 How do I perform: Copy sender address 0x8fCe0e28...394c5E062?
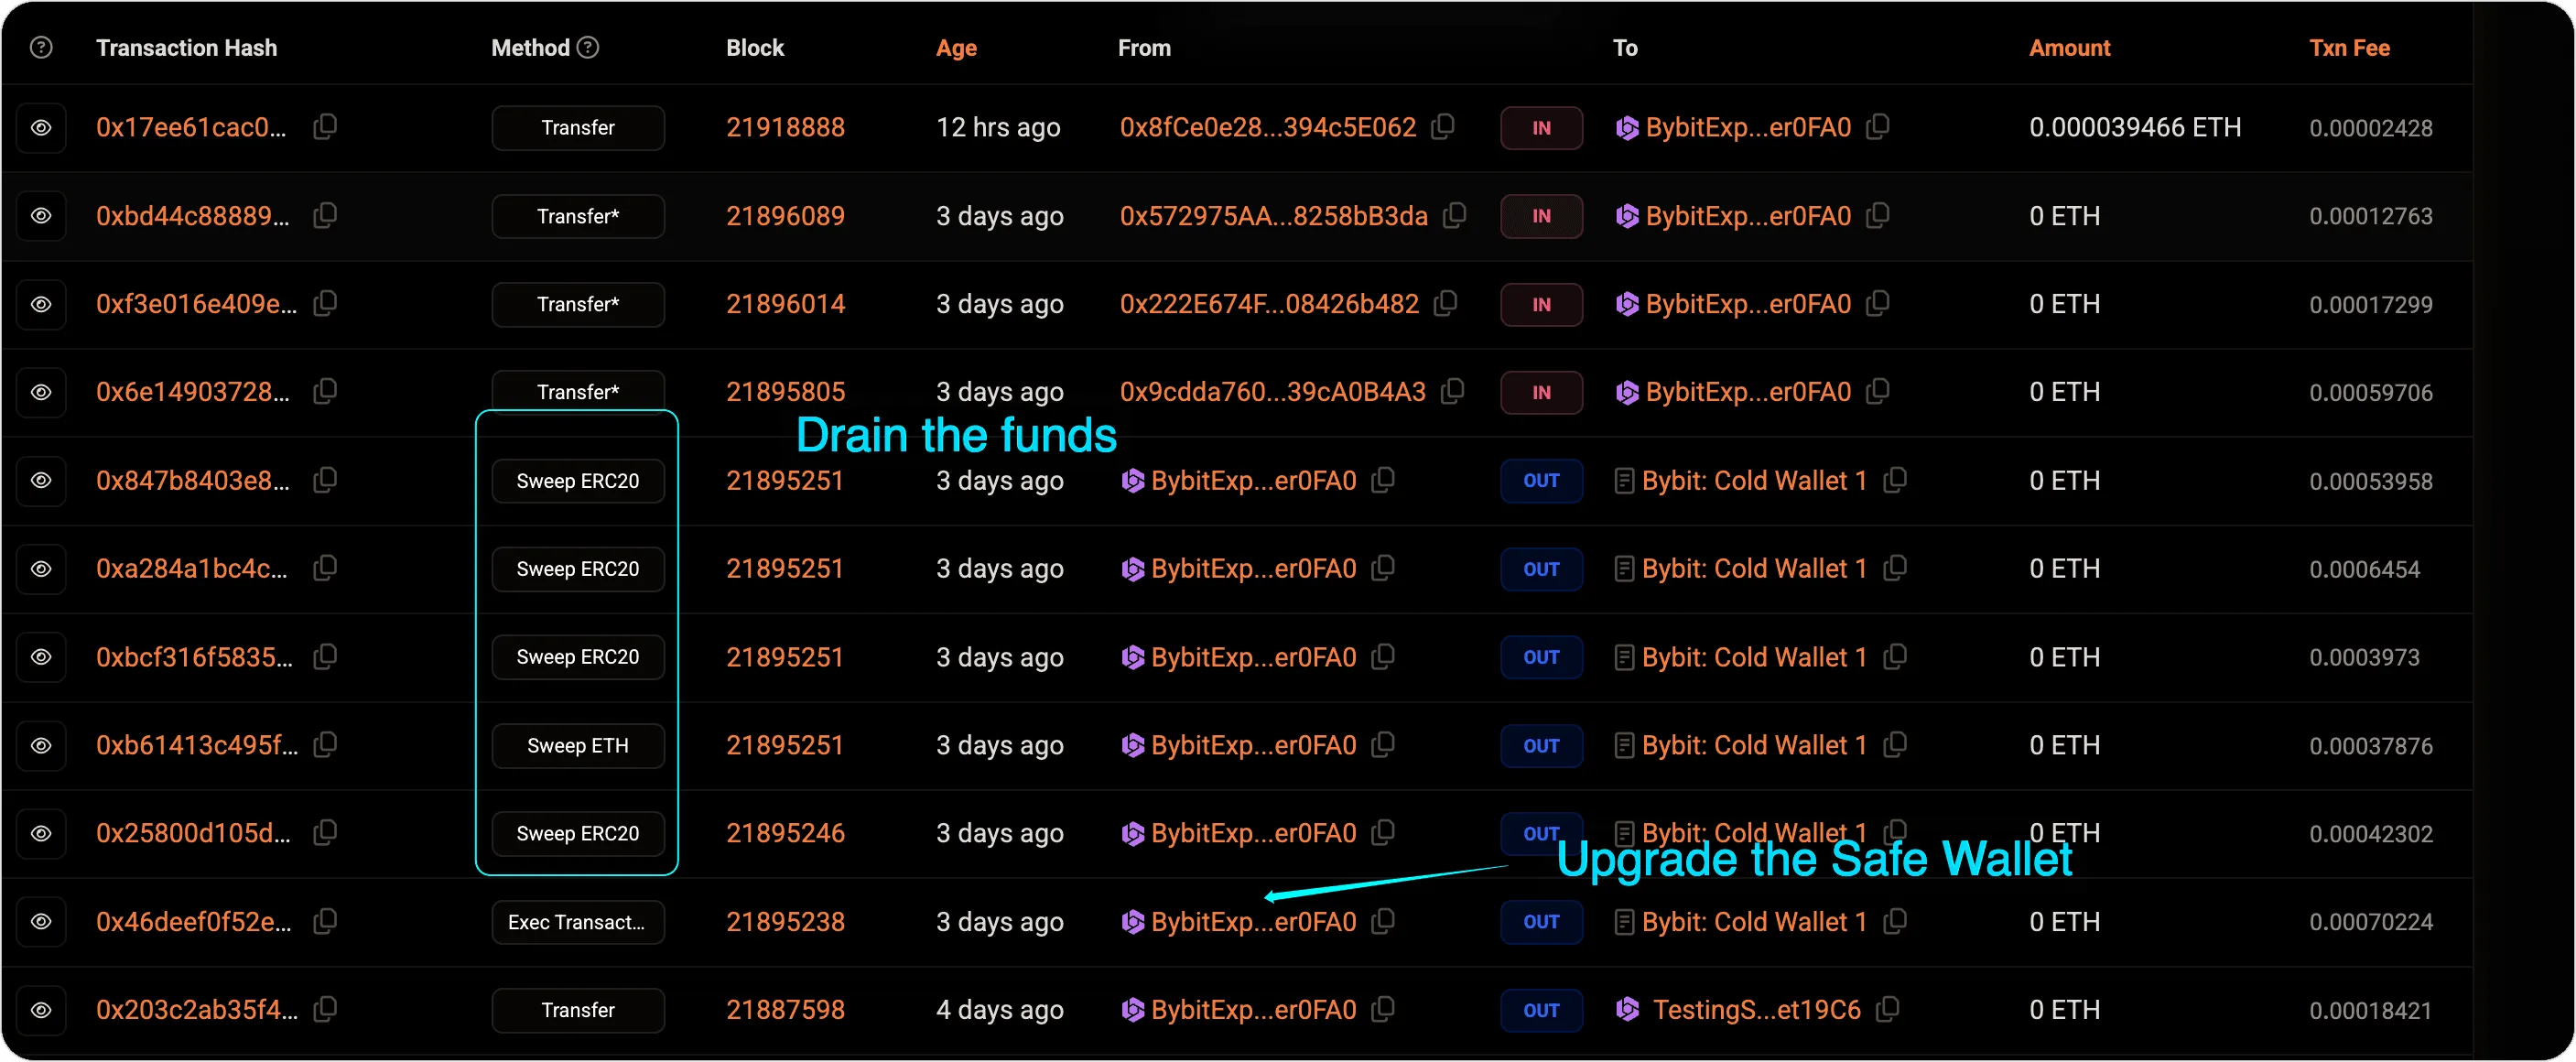pos(1443,127)
